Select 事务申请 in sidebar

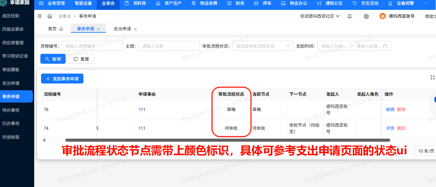point(16,96)
